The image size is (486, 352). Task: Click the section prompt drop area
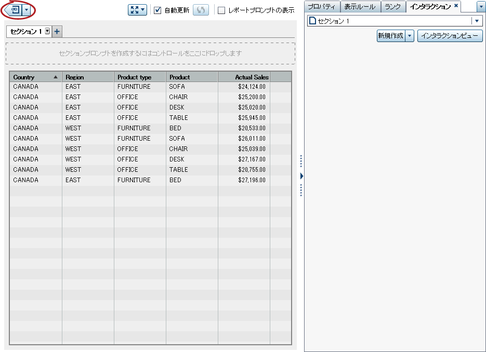point(150,53)
